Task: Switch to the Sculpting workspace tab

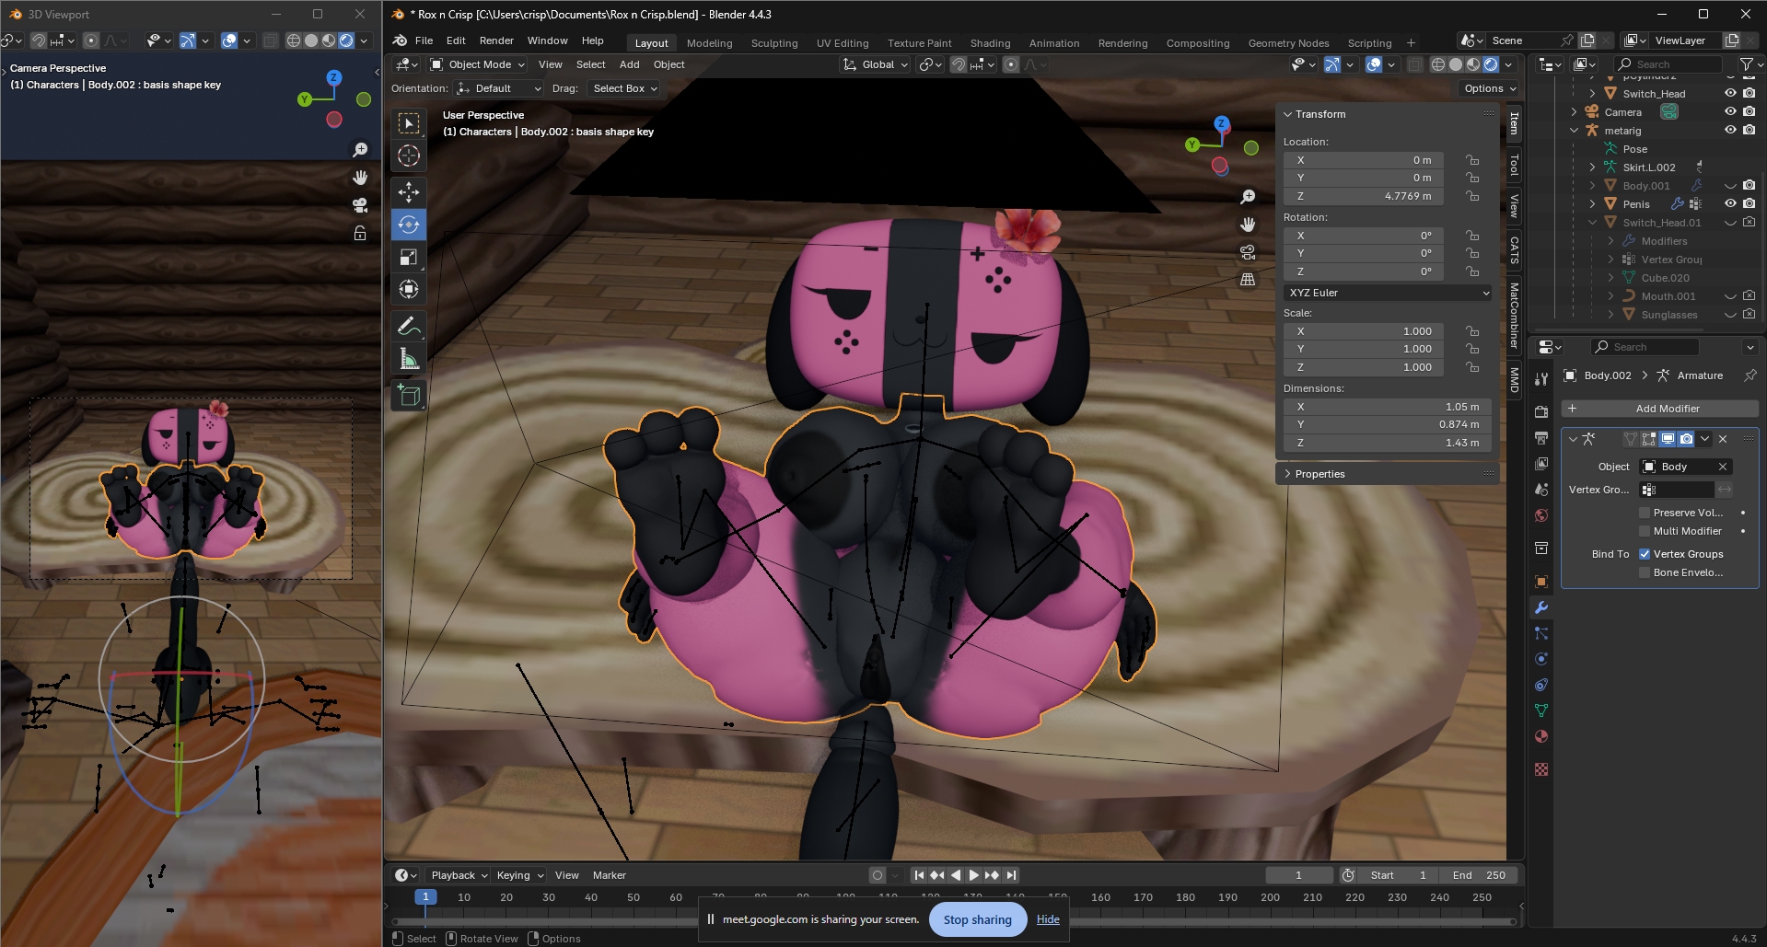Action: [773, 43]
